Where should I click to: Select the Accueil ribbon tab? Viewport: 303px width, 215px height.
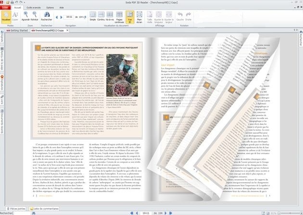17,8
